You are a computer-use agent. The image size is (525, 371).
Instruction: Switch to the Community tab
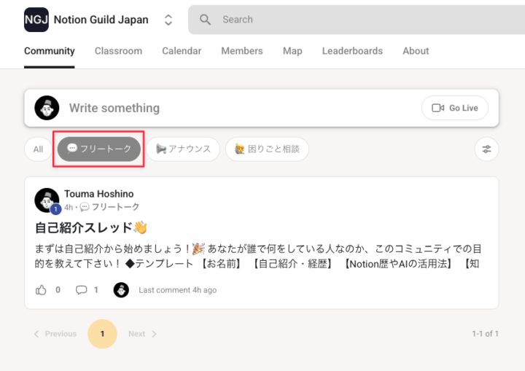(x=50, y=51)
